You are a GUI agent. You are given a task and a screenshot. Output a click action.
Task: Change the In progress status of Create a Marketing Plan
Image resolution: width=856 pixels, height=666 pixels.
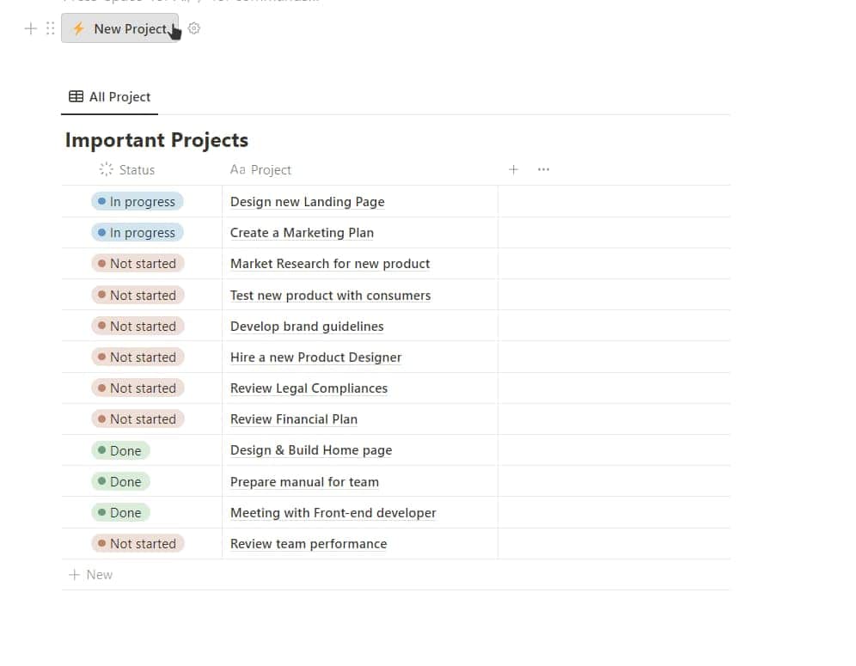tap(137, 232)
